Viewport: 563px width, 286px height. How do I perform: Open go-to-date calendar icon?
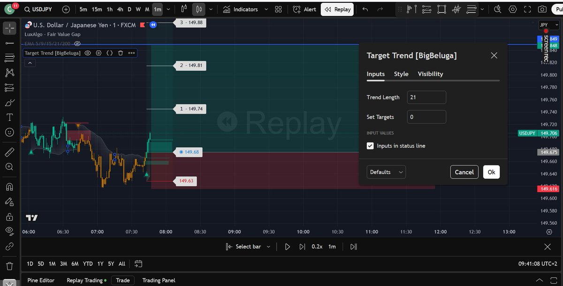tap(138, 263)
